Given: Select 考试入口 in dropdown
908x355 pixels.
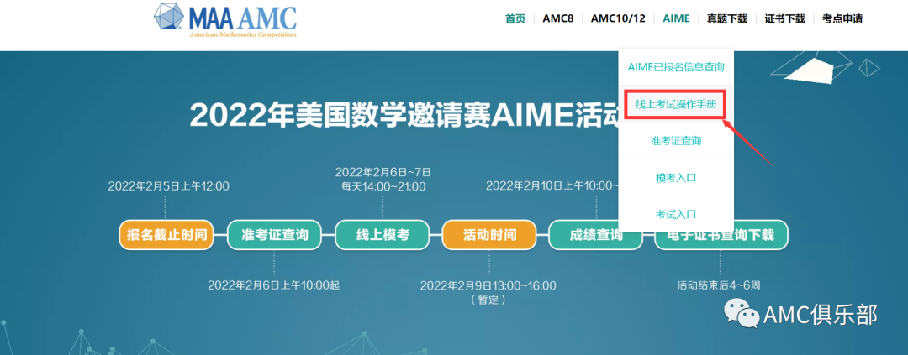Looking at the screenshot, I should pos(676,214).
